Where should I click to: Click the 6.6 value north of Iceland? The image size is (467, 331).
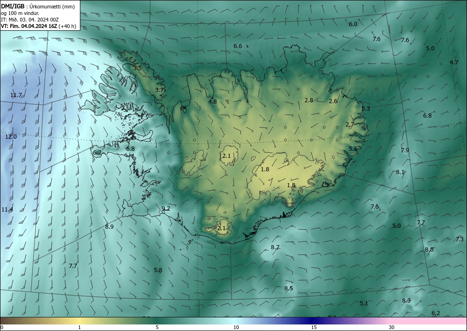click(x=238, y=46)
